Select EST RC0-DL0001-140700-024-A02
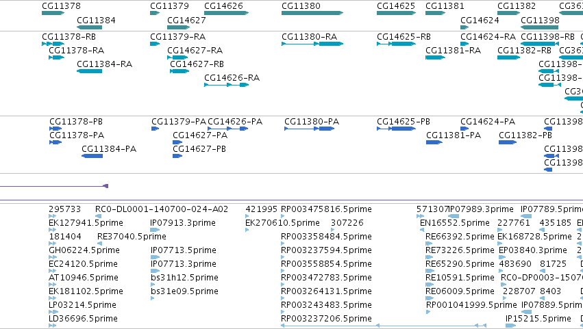 pos(162,209)
